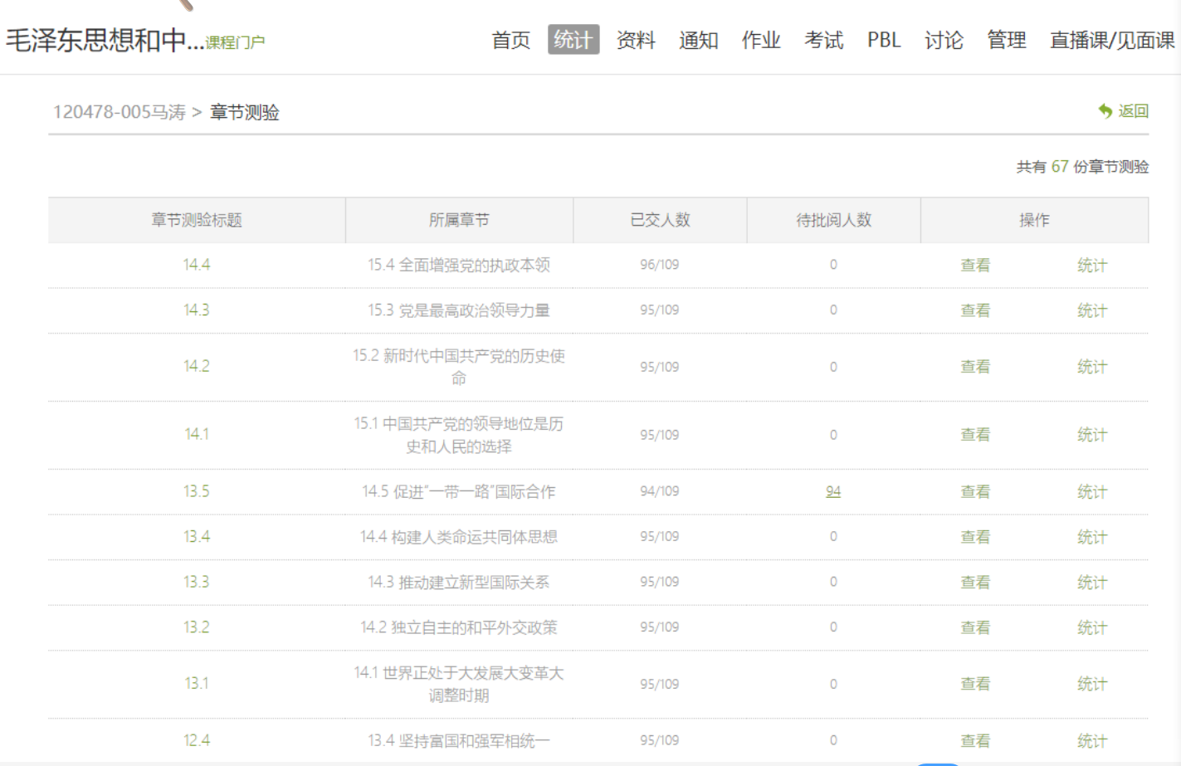Click 统计 for quiz 13.1

click(x=1091, y=684)
